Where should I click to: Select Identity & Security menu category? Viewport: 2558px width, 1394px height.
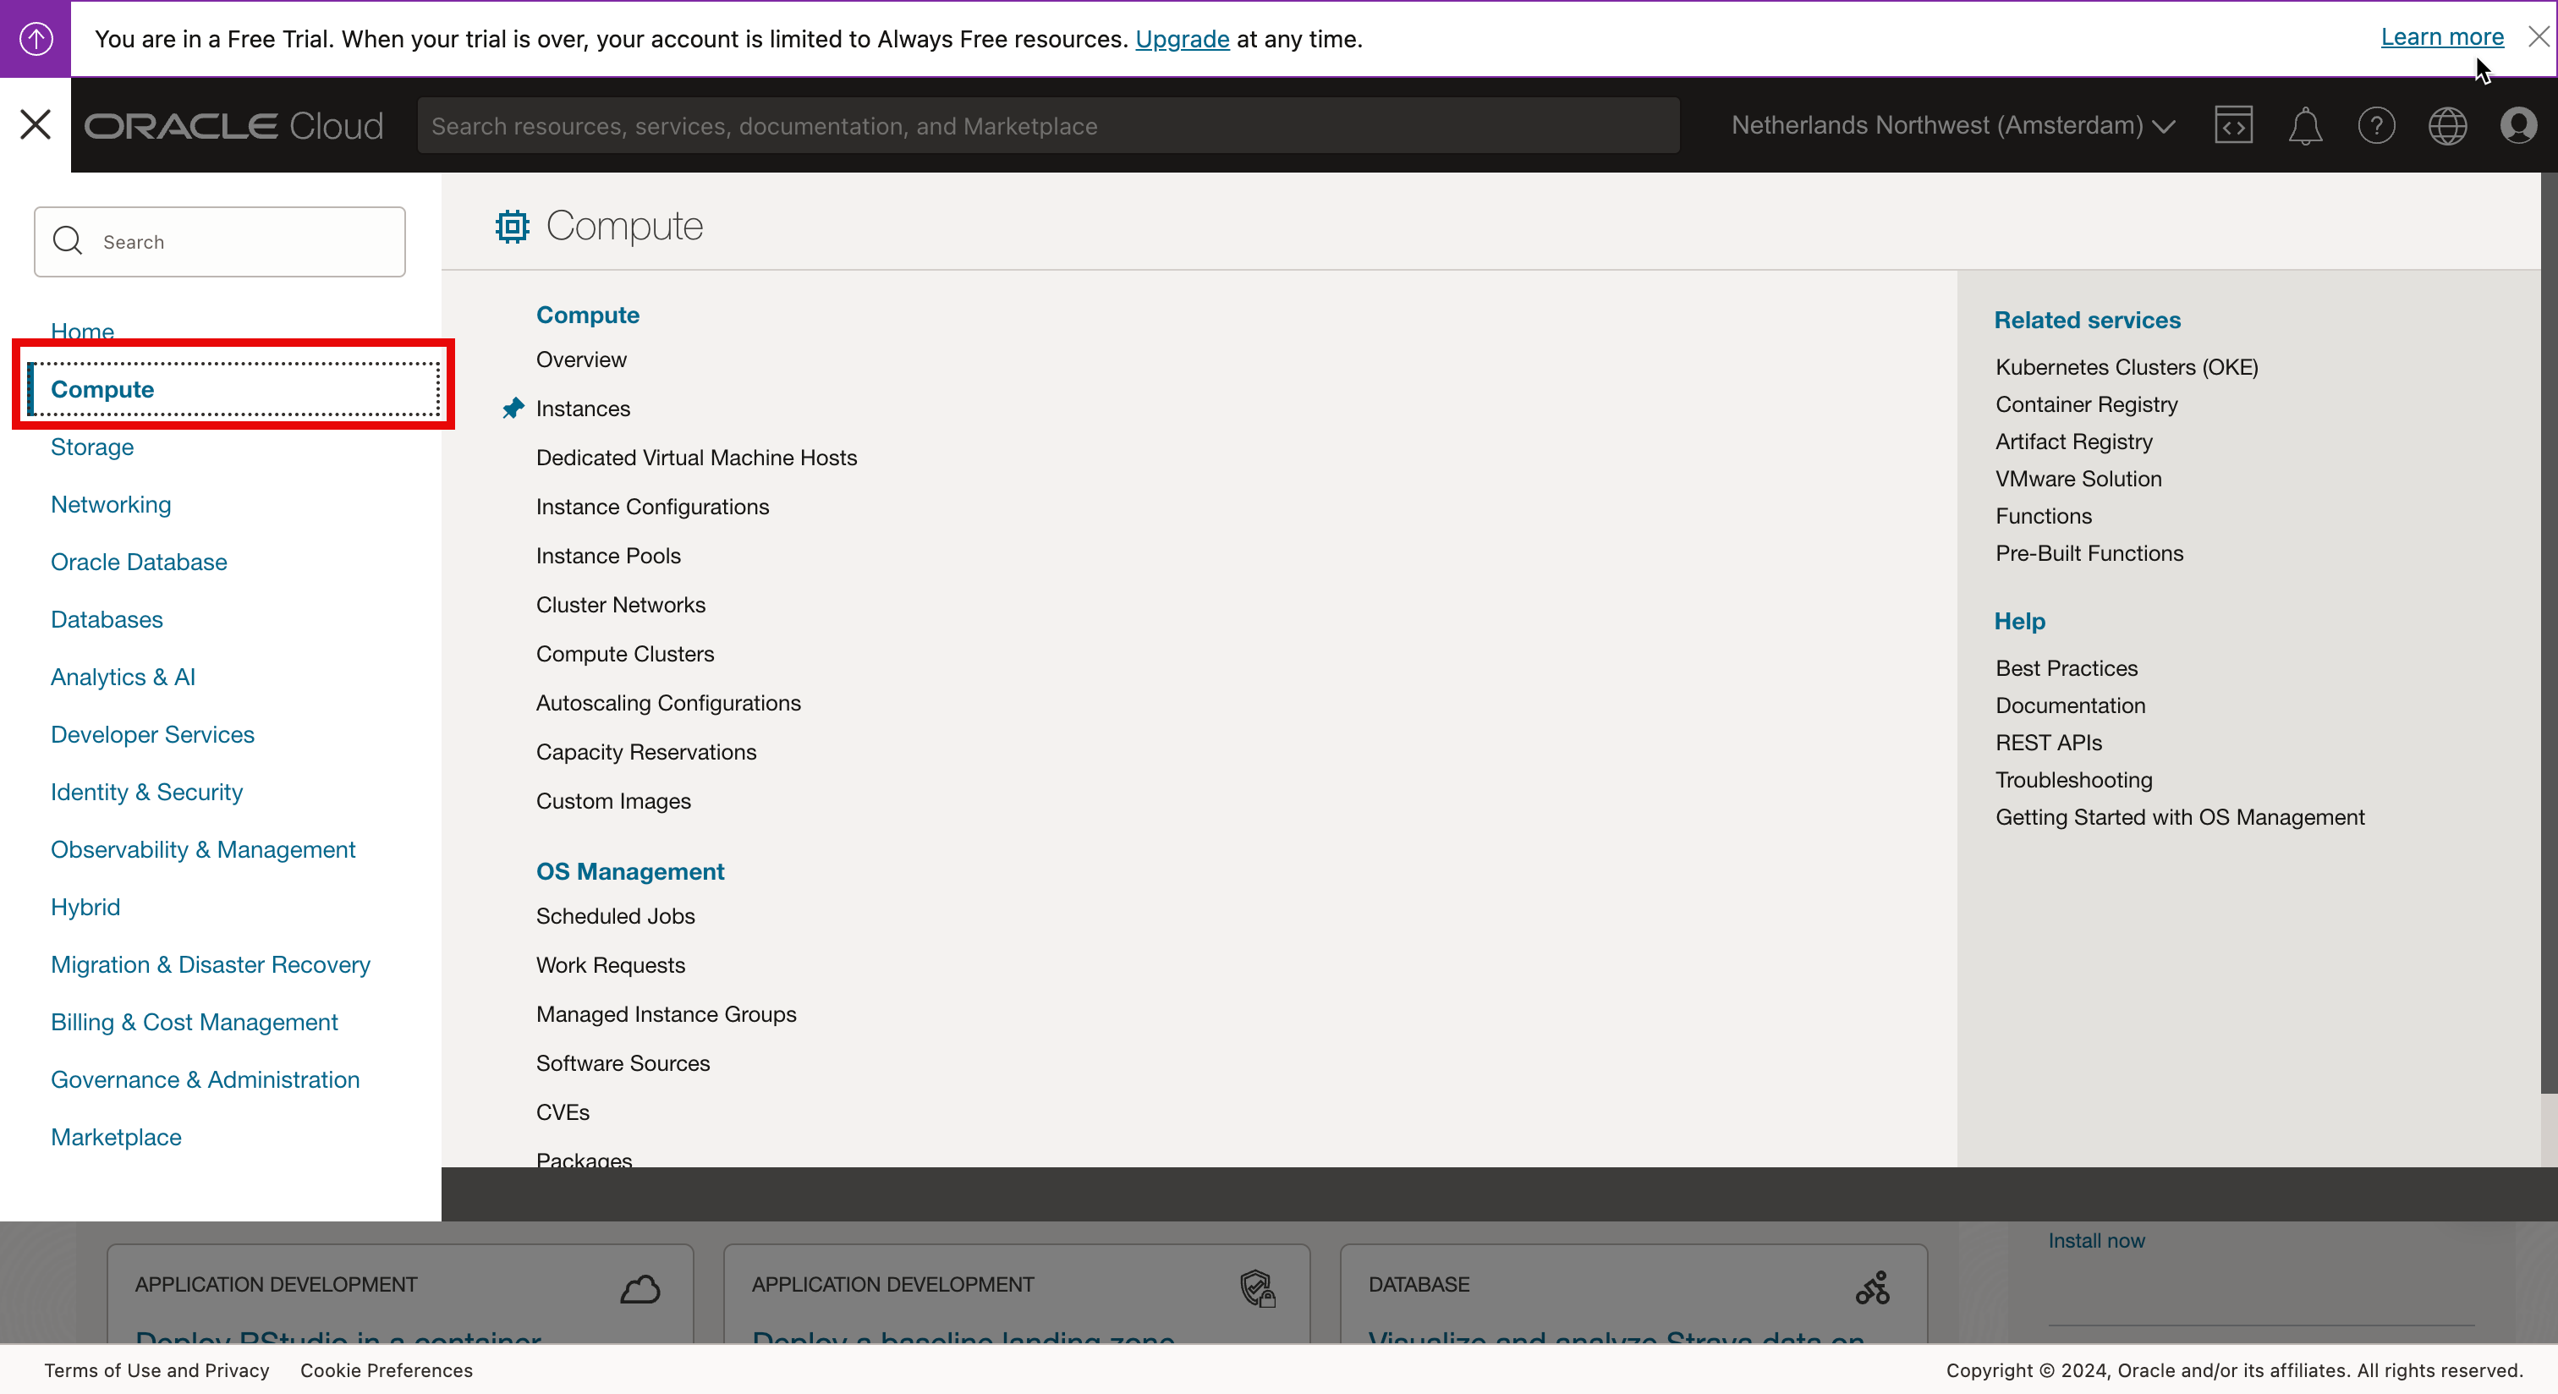[146, 793]
